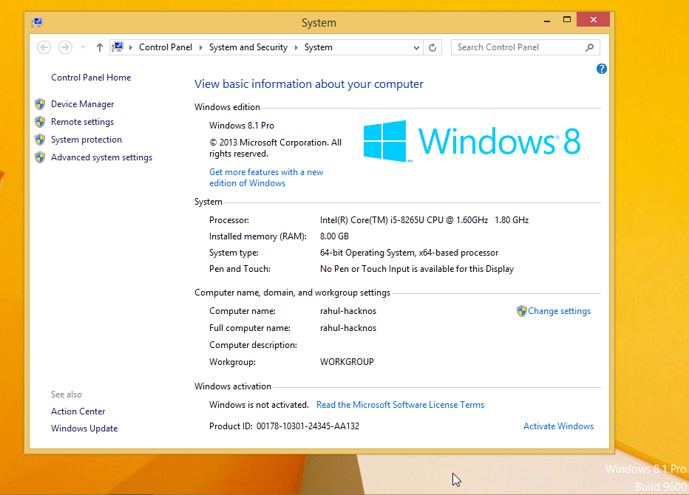Viewport: 689px width, 495px height.
Task: Read the Microsoft Software License Terms
Action: click(x=400, y=405)
